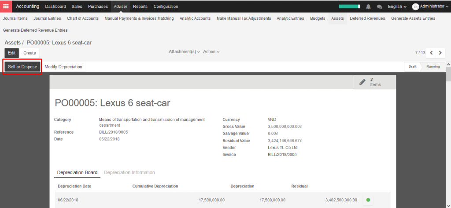Click the Residual column header
Screen dimensions: 451x208
[x=299, y=186]
